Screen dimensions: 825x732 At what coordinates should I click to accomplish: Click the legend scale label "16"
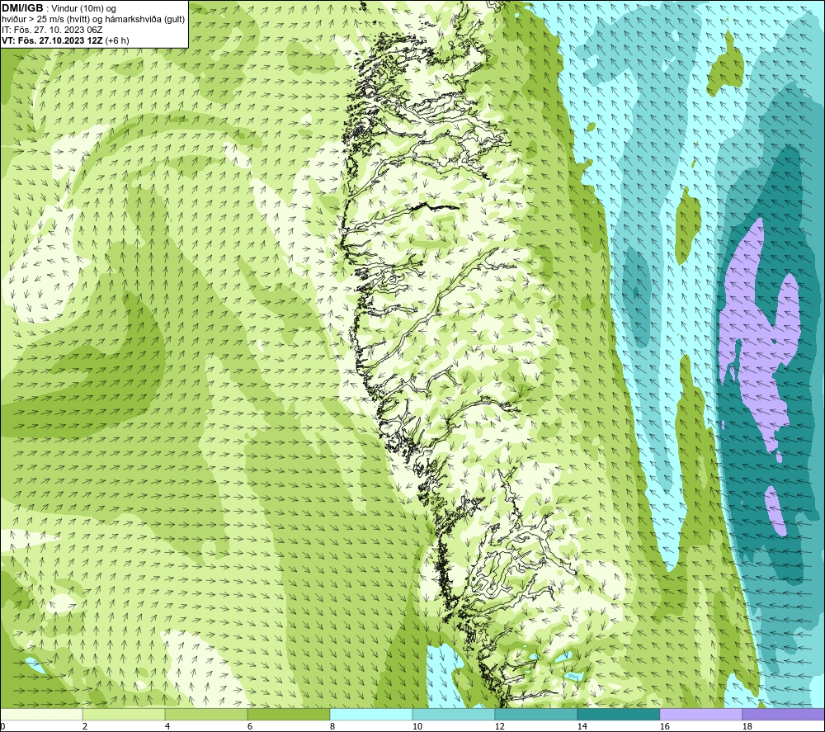664,727
